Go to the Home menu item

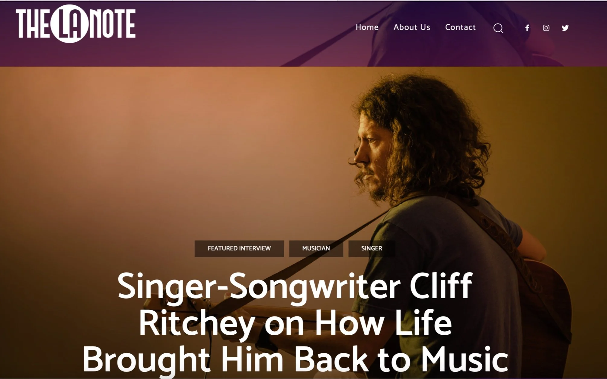coord(367,27)
